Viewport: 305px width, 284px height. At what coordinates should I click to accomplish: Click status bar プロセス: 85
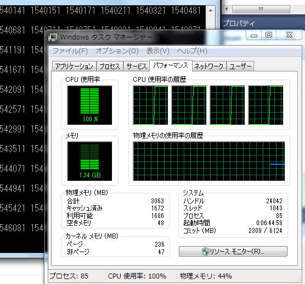coord(69,276)
